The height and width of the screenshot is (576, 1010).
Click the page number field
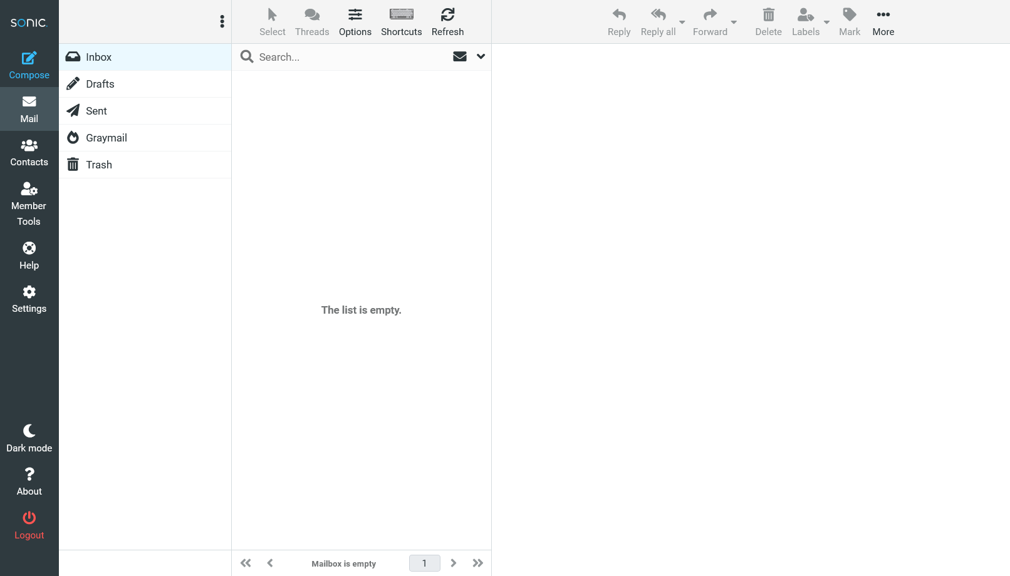click(425, 563)
